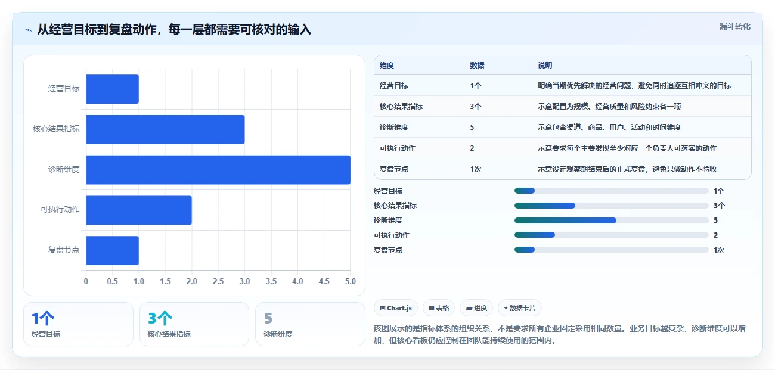Click the 说明 table column header

click(545, 66)
